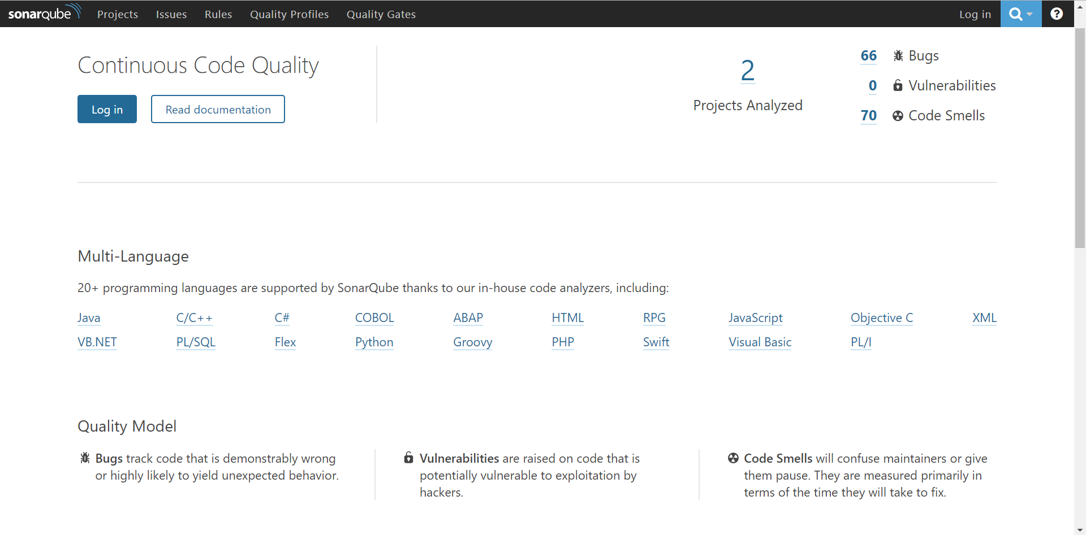1086x535 pixels.
Task: Open the Groovy language link
Action: coord(473,342)
